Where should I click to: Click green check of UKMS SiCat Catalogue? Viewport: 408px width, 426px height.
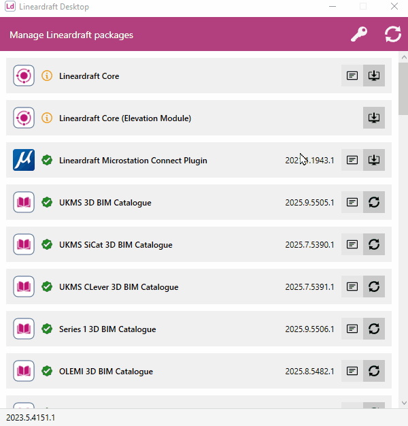coord(47,244)
